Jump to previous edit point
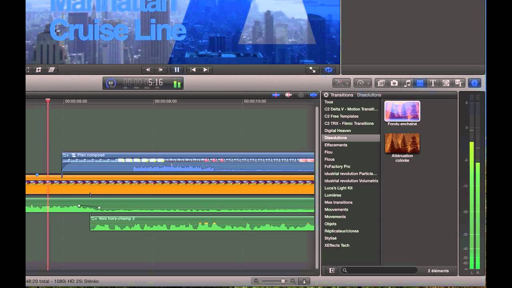512x288 pixels. pyautogui.click(x=193, y=70)
